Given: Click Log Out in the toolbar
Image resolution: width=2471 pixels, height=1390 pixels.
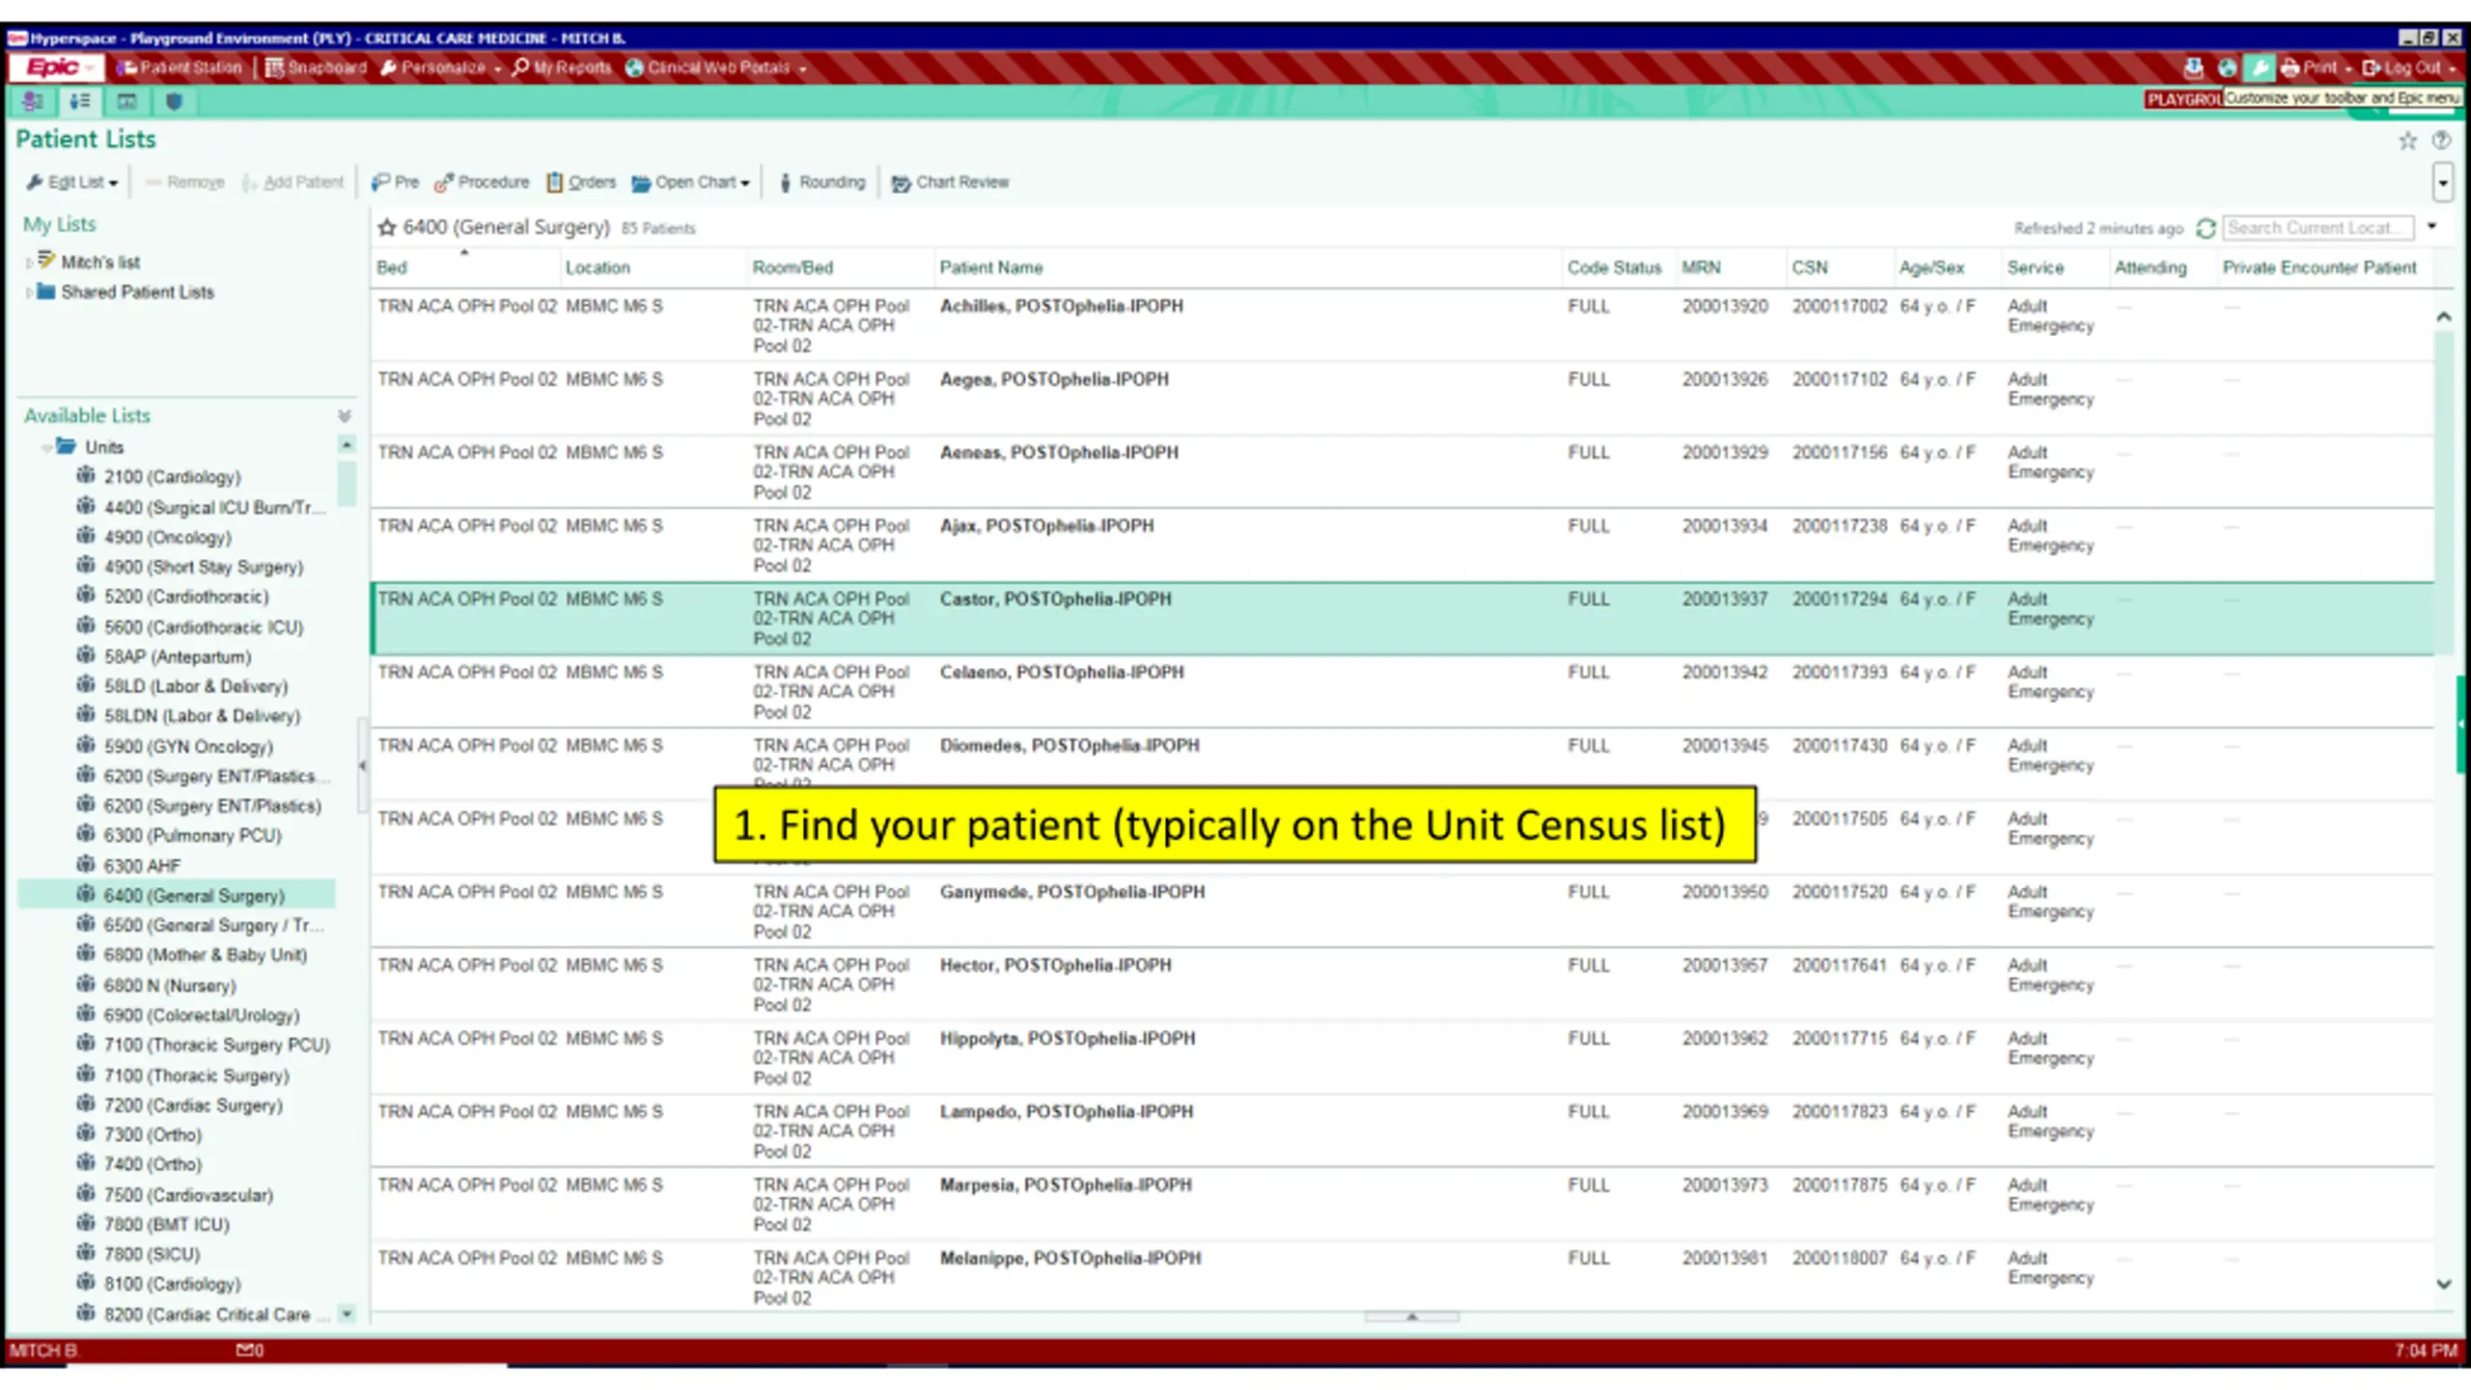Looking at the screenshot, I should (2409, 68).
